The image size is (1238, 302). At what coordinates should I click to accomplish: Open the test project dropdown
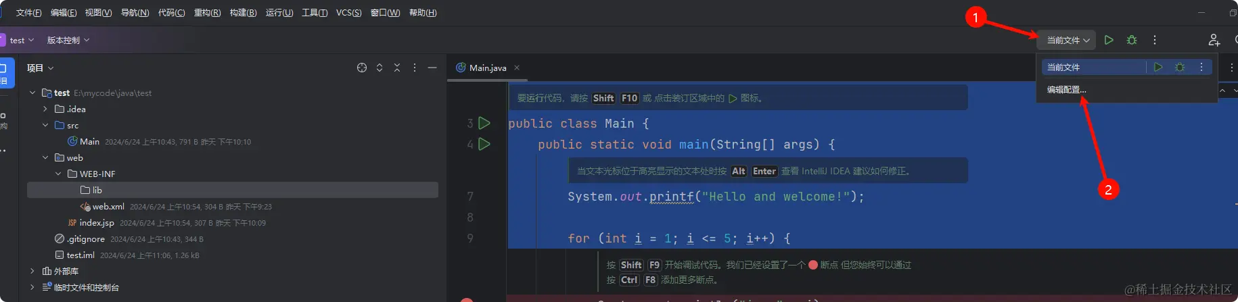tap(22, 41)
